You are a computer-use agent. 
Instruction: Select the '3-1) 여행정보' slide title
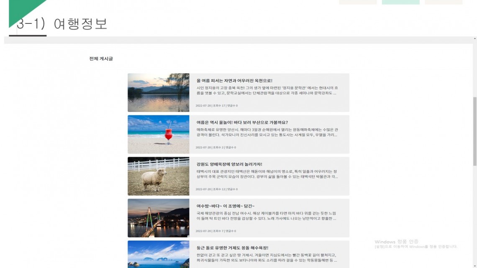(62, 24)
